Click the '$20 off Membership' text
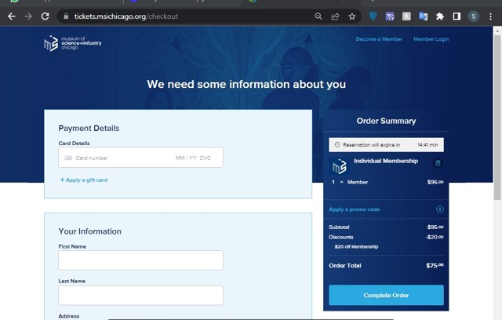Screen dimensions: 502x320 pyautogui.click(x=356, y=247)
